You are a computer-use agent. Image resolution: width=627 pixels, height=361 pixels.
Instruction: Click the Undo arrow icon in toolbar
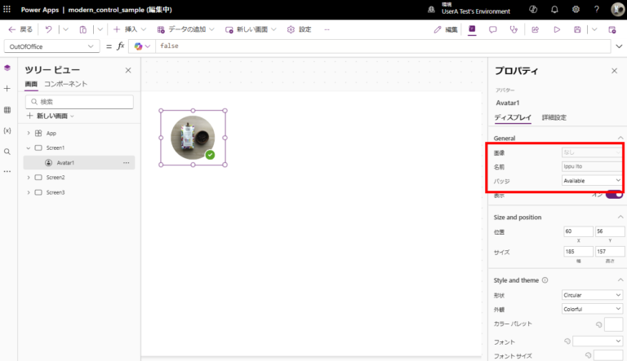48,29
